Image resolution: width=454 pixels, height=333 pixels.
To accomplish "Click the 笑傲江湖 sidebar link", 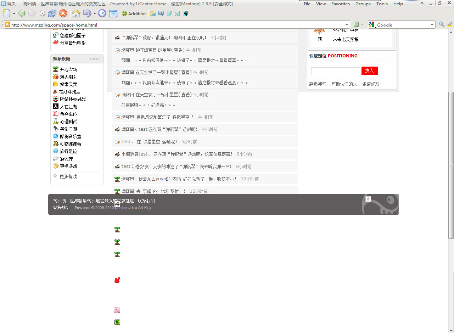I will (68, 129).
